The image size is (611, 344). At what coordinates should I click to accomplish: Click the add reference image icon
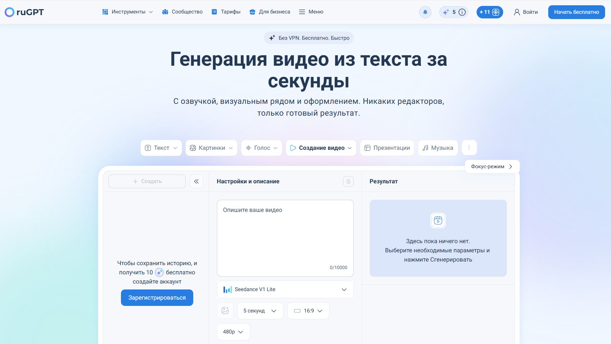tap(225, 310)
